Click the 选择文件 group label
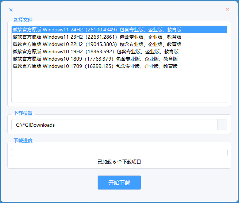Screen dimensions: 239x203 point(23,20)
